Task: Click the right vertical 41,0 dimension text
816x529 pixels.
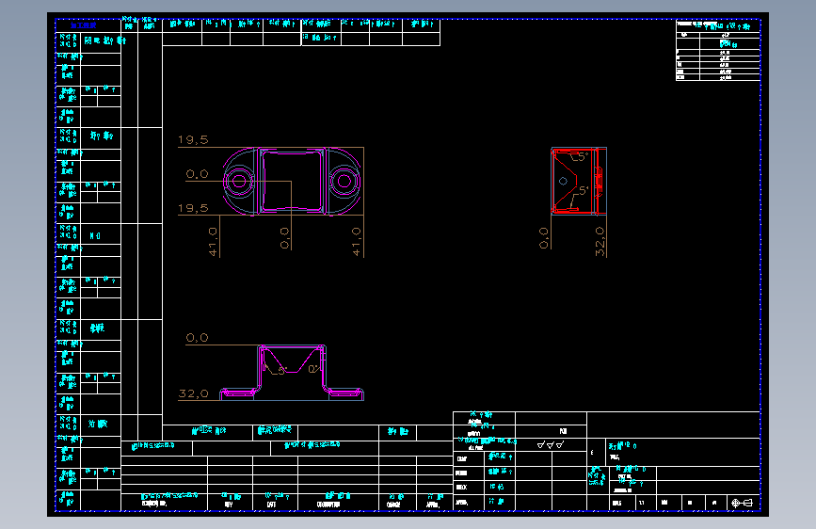Action: click(x=357, y=241)
